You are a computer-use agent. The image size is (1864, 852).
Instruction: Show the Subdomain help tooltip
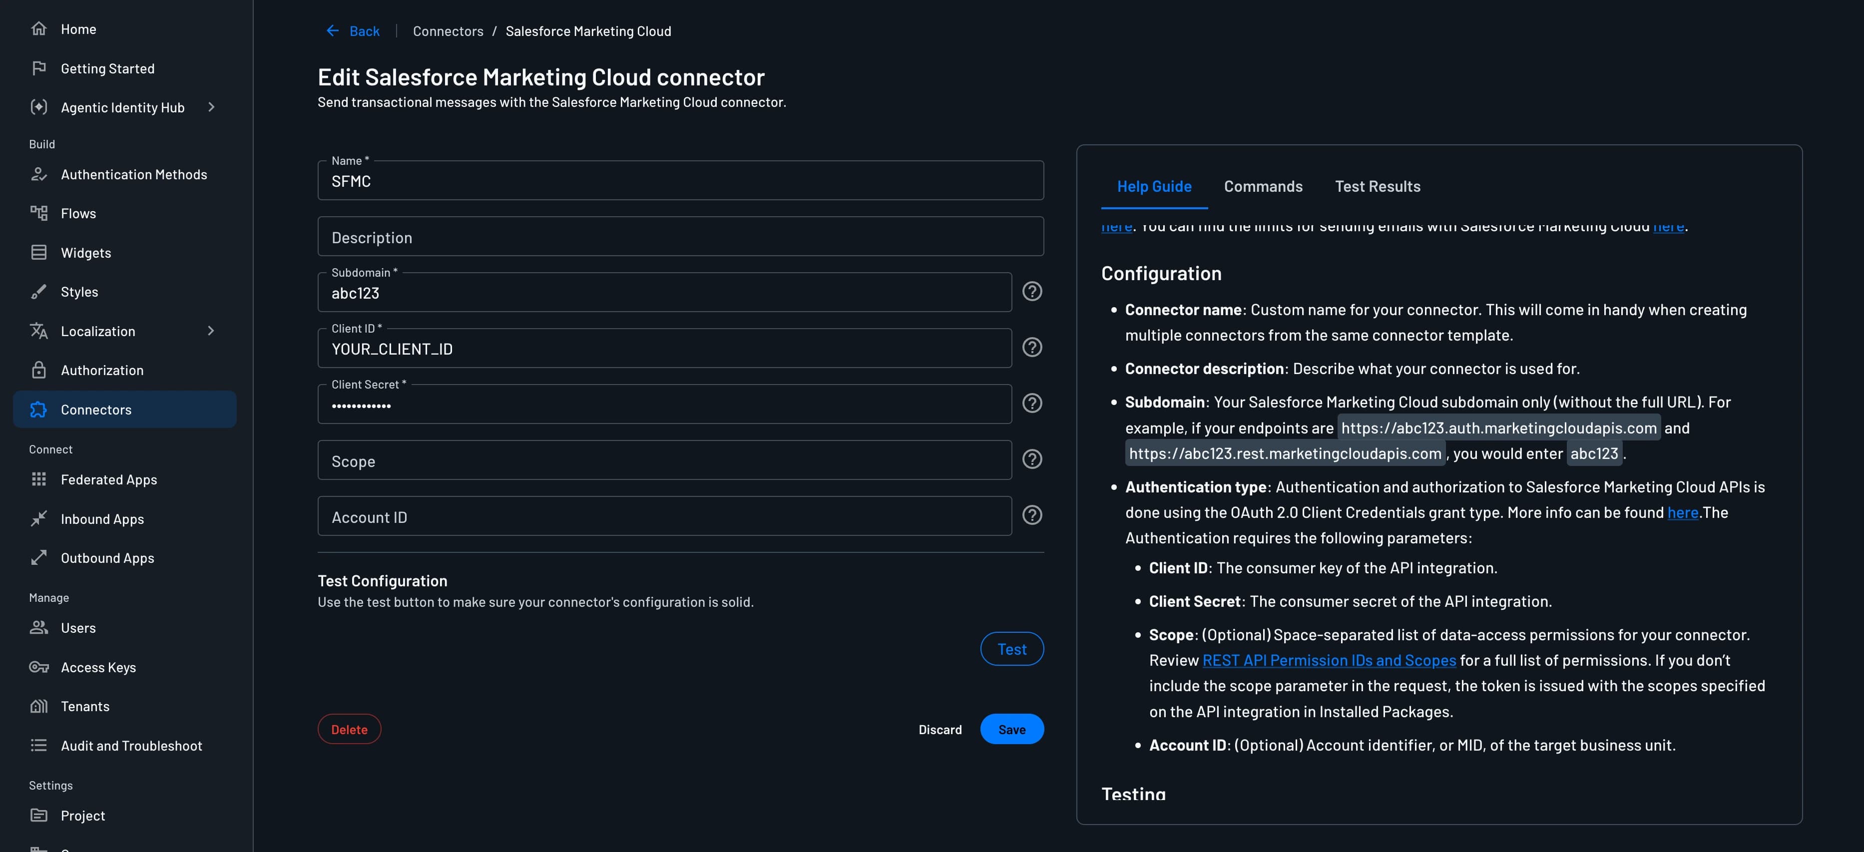click(1032, 292)
